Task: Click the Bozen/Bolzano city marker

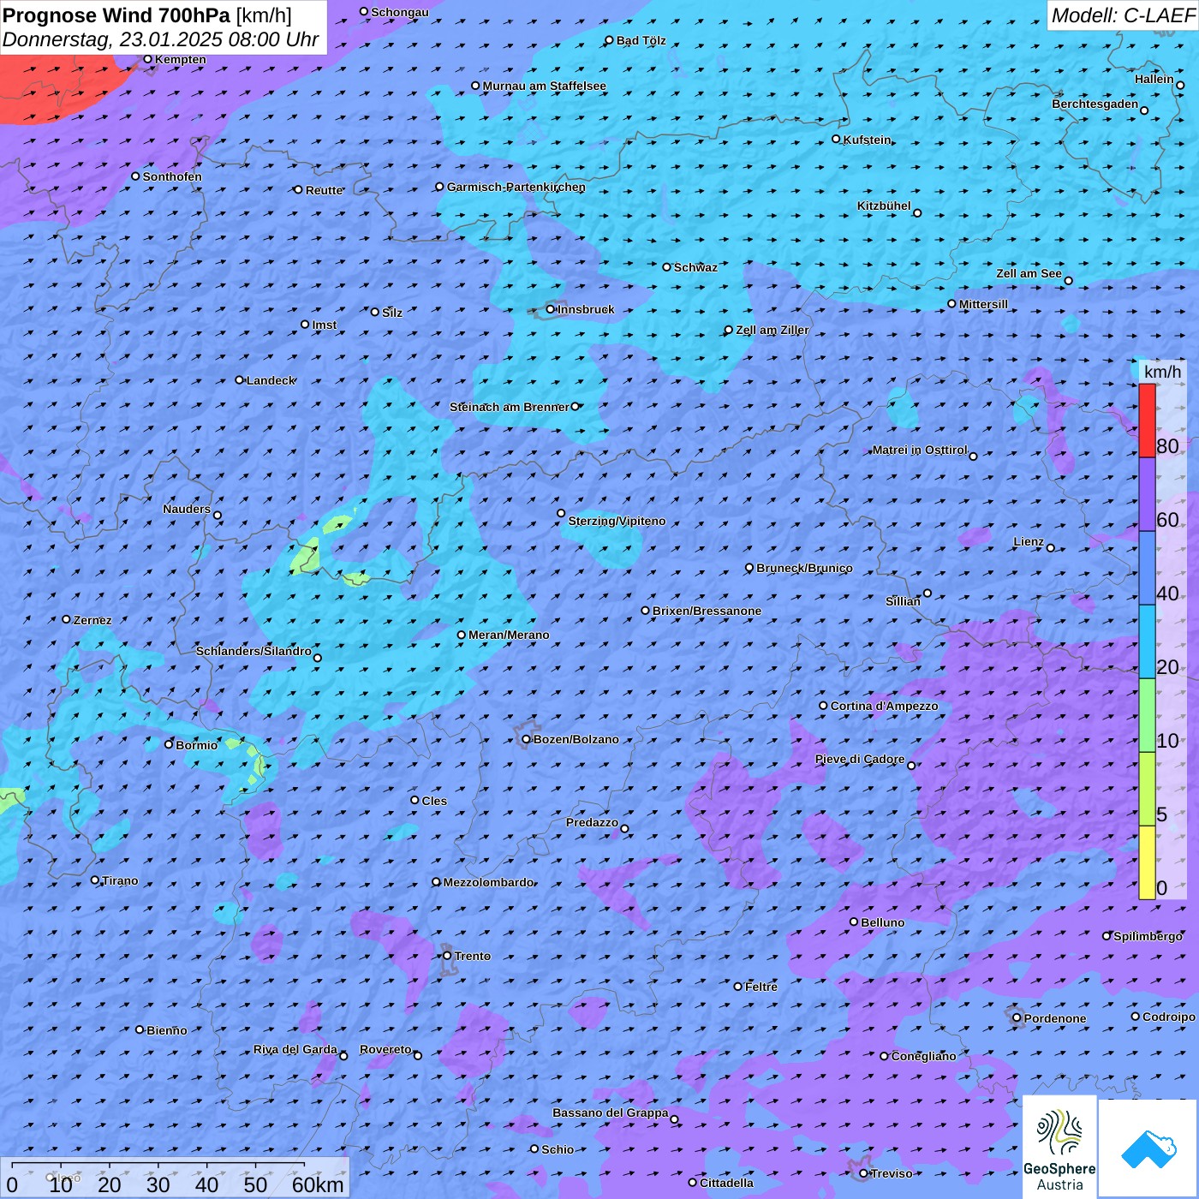Action: [527, 739]
